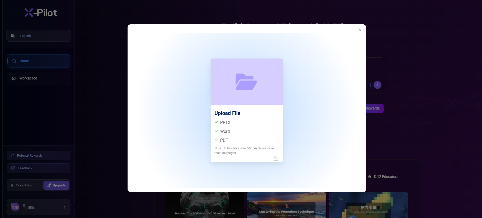The height and width of the screenshot is (218, 482).
Task: Open the Mastering the Pomodoro Technique thumbnail
Action: (x=286, y=205)
